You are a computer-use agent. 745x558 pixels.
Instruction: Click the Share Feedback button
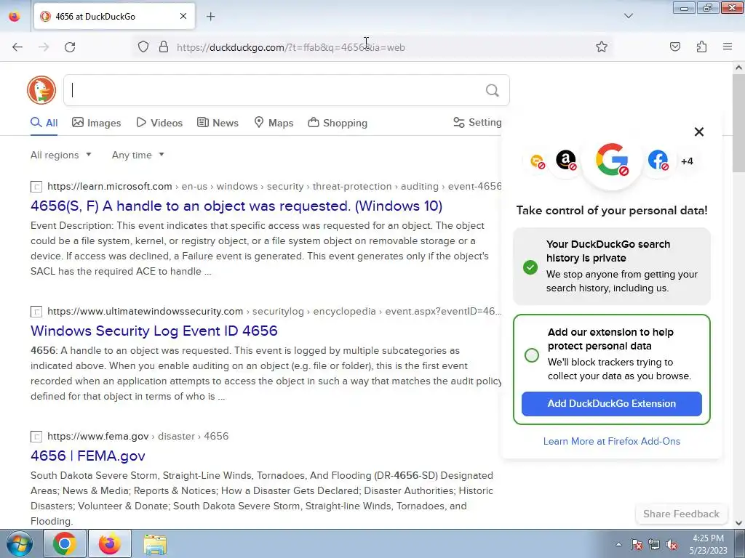coord(681,514)
